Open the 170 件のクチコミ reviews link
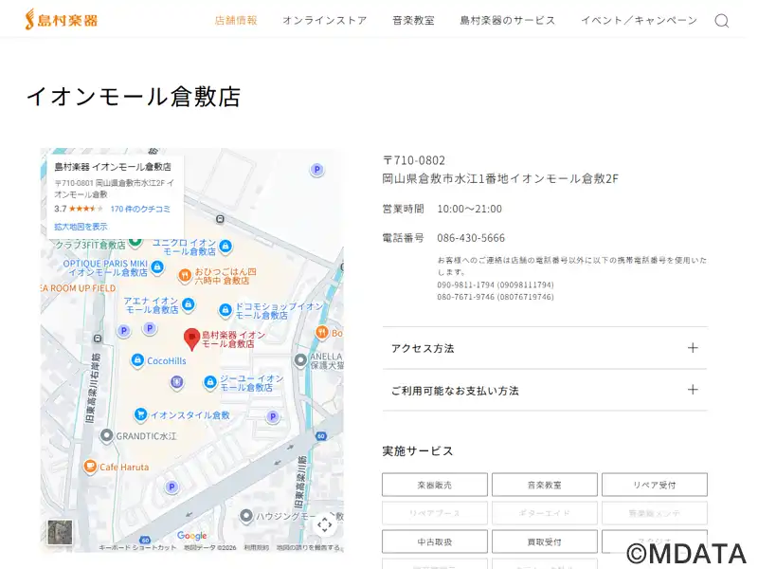 pyautogui.click(x=140, y=209)
